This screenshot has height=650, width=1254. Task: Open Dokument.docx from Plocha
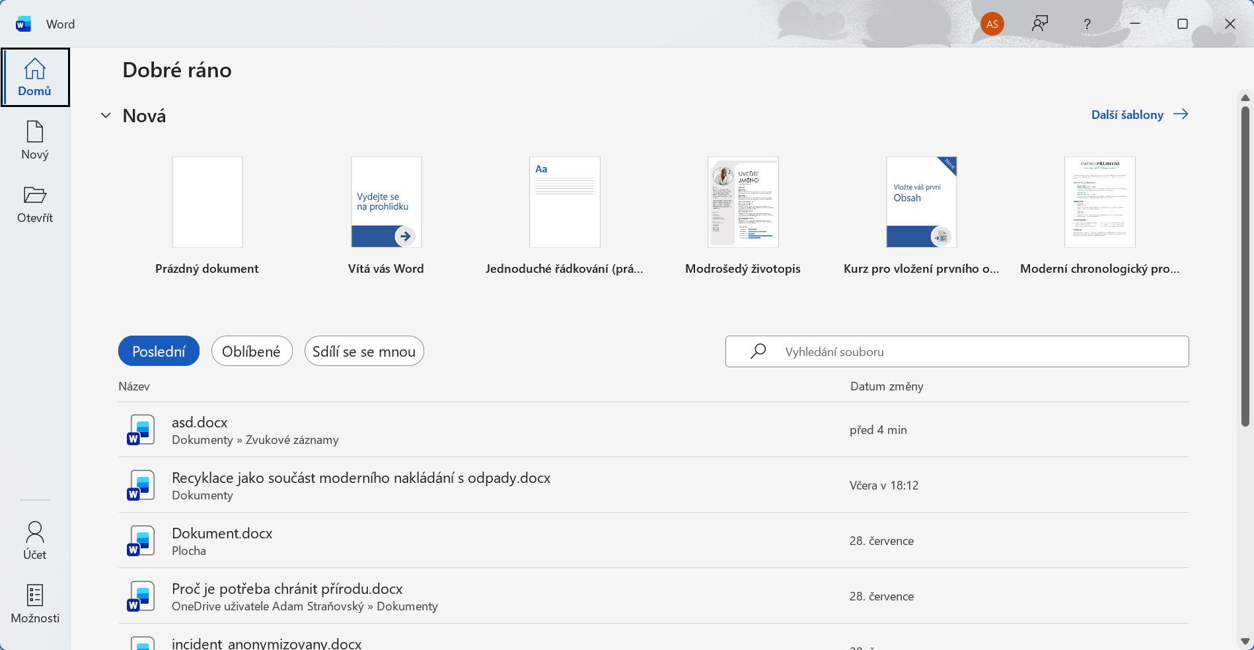tap(653, 541)
